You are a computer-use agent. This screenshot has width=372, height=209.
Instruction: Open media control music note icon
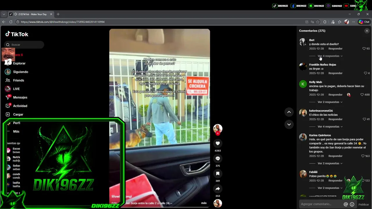[333, 22]
